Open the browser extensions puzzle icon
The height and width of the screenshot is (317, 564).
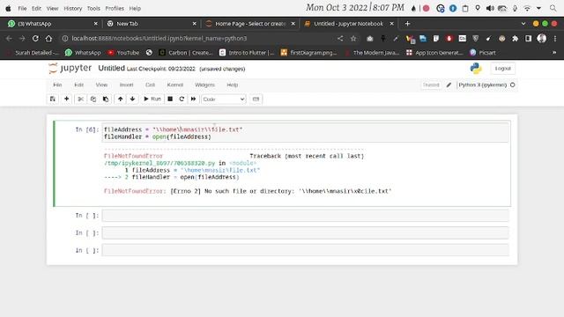click(515, 38)
